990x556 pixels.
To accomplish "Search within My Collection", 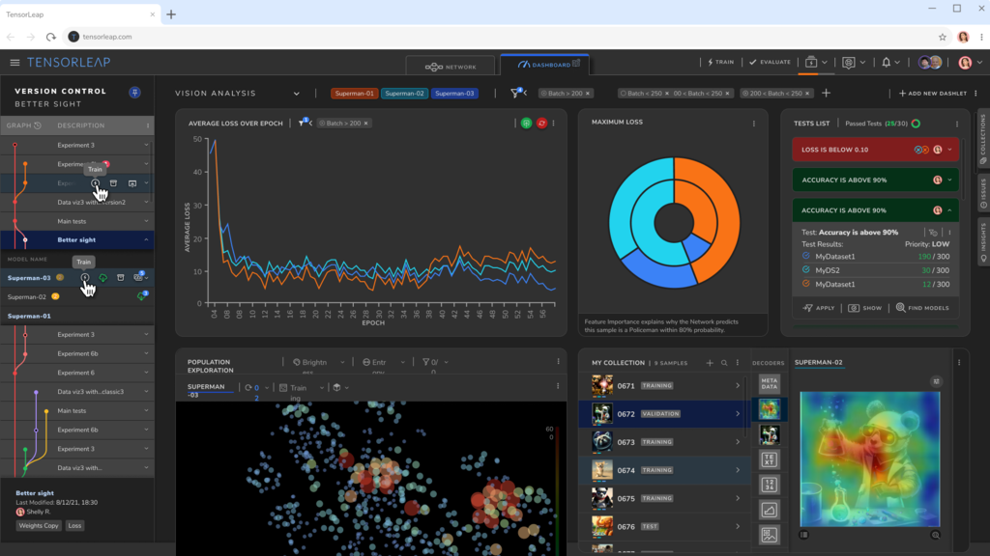I will coord(724,363).
